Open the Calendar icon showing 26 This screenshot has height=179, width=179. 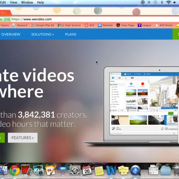[x=87, y=170]
